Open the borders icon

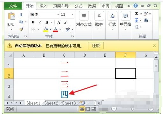tap(33, 29)
